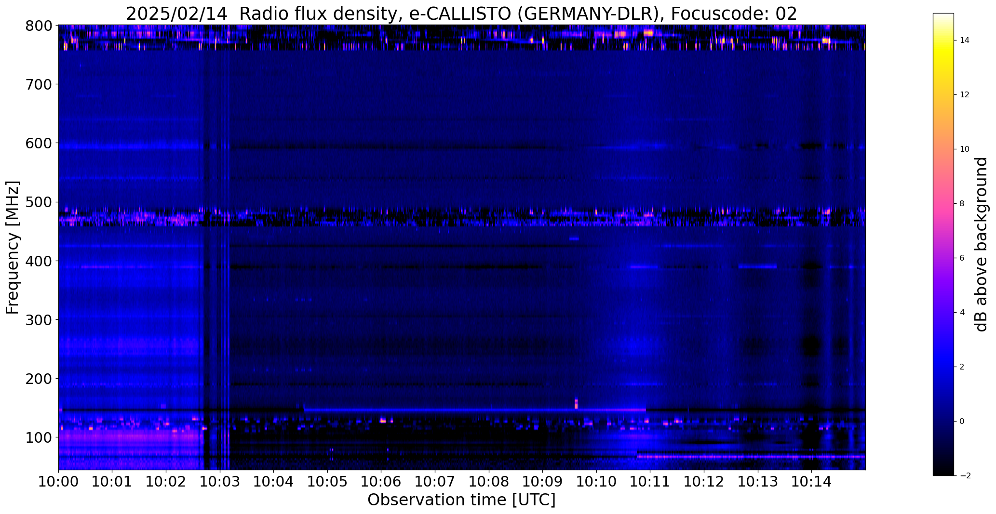The image size is (996, 514).
Task: Click the 10:01 time tick label
Action: (x=112, y=482)
